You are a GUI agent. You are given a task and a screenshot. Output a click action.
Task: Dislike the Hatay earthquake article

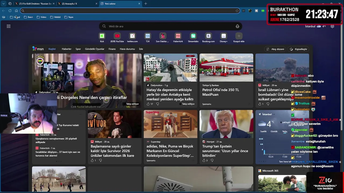tap(157, 104)
